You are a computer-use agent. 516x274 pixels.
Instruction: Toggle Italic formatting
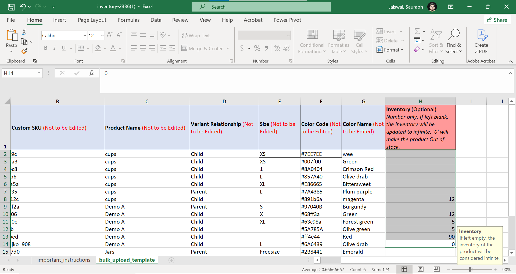point(55,48)
